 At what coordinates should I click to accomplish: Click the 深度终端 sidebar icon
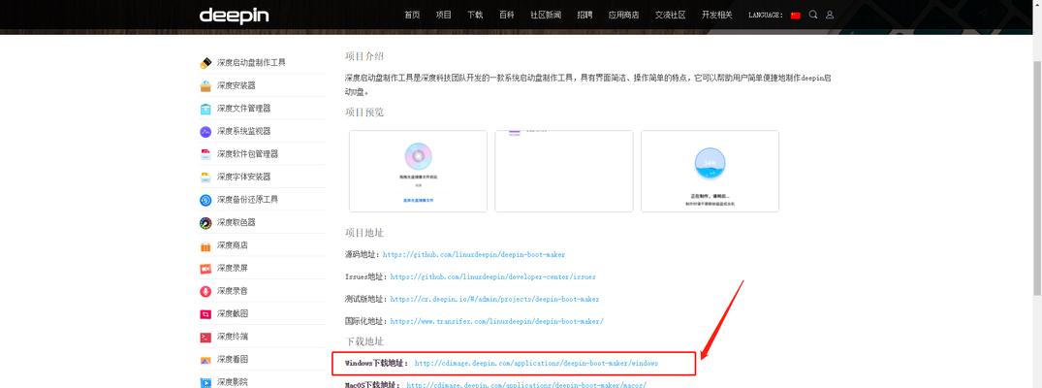(205, 337)
